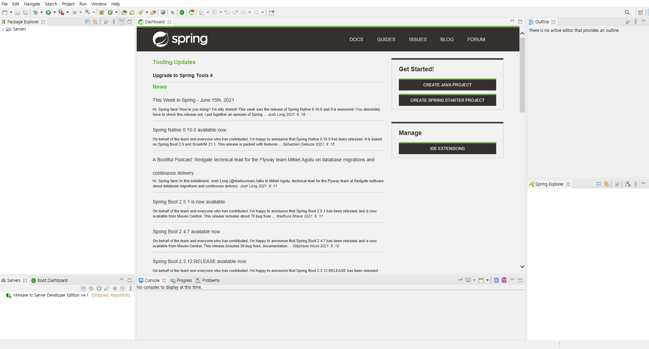
Task: Open the File menu
Action: (x=4, y=4)
